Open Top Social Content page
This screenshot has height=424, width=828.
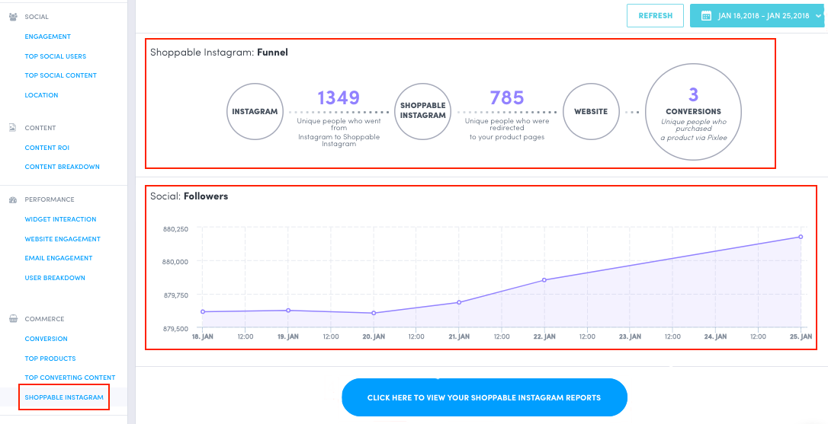tap(60, 75)
